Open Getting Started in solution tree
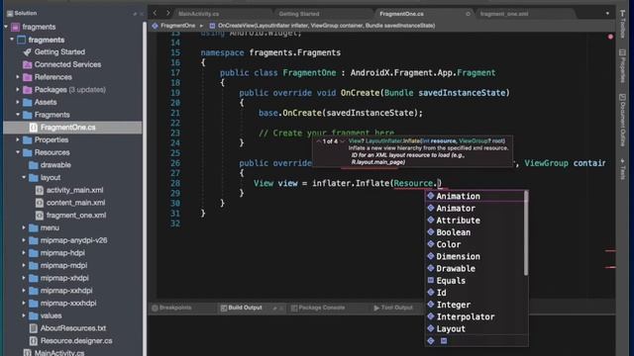Viewport: 634px width, 356px height. click(x=59, y=51)
